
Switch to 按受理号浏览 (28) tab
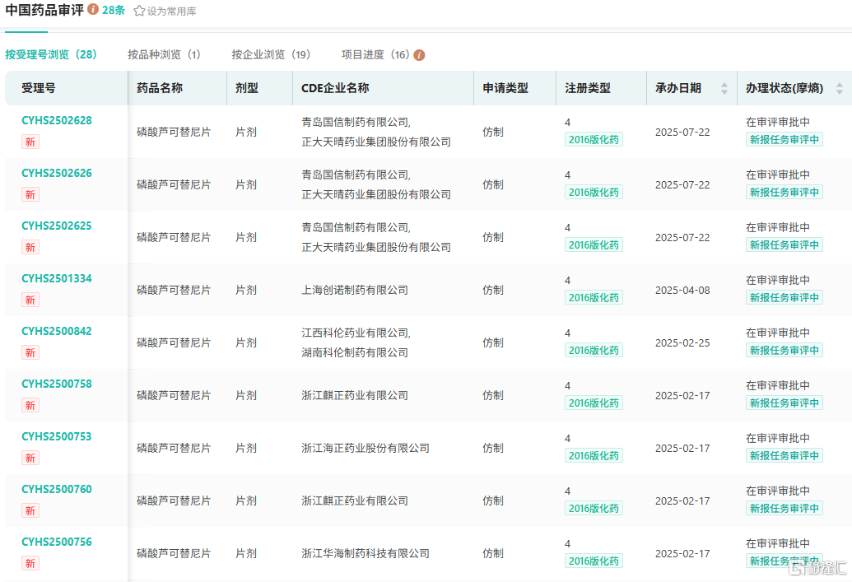pyautogui.click(x=51, y=54)
